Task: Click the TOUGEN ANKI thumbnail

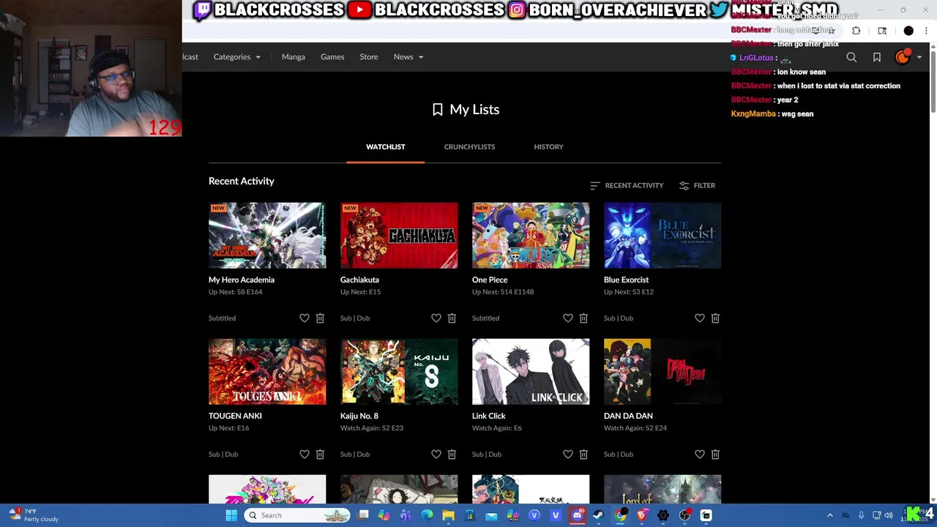Action: coord(267,372)
